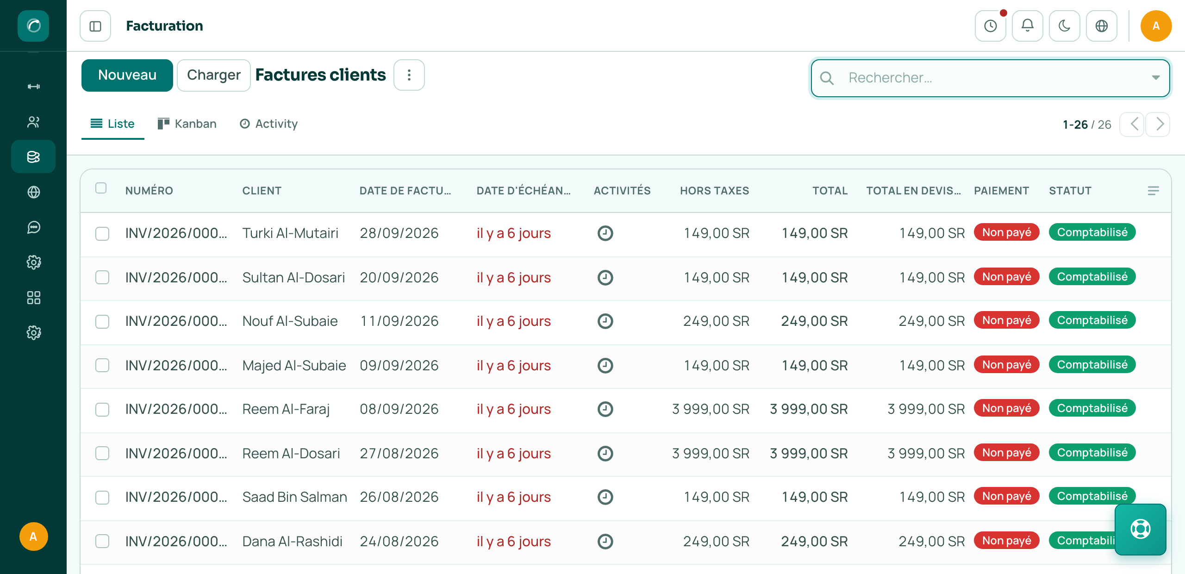Viewport: 1185px width, 574px height.
Task: Select the Sultan Al-Dosari invoice checkbox
Action: tap(102, 277)
